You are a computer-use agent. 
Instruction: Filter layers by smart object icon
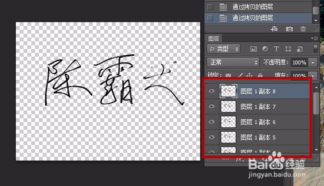pyautogui.click(x=300, y=49)
